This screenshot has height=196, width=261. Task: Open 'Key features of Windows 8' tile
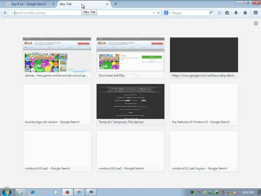point(204,104)
